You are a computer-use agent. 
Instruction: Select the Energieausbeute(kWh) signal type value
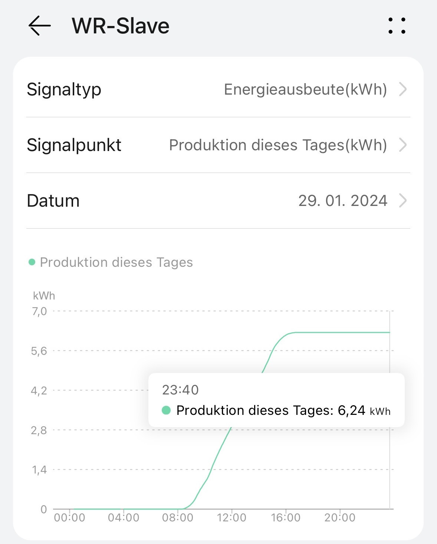coord(305,89)
